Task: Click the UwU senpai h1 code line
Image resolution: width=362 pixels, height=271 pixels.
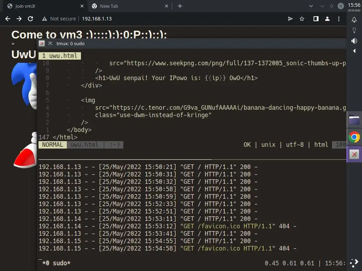Action: click(176, 78)
